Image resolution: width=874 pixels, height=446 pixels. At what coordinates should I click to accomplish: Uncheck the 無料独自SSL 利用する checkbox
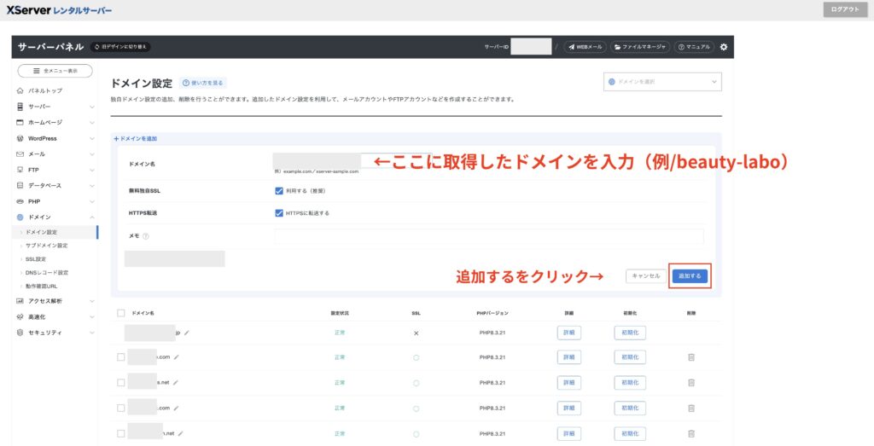tap(279, 191)
